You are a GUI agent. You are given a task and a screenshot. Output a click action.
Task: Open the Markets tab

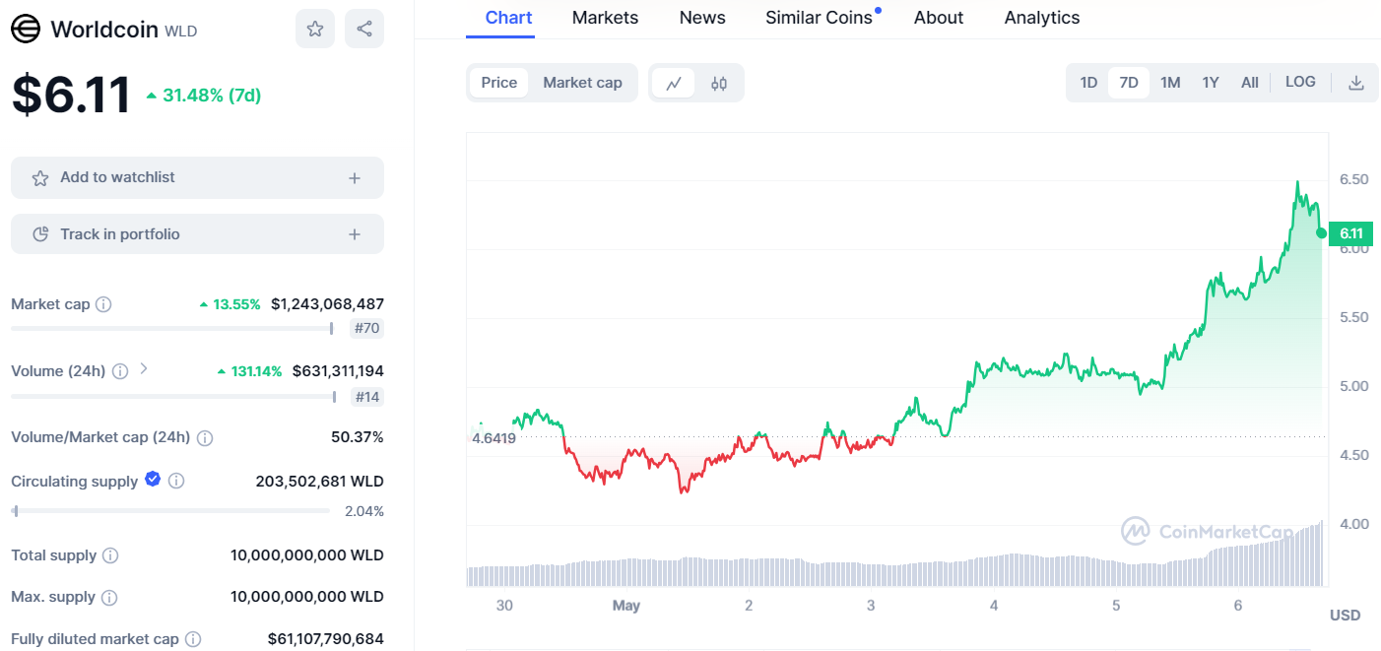pos(605,18)
